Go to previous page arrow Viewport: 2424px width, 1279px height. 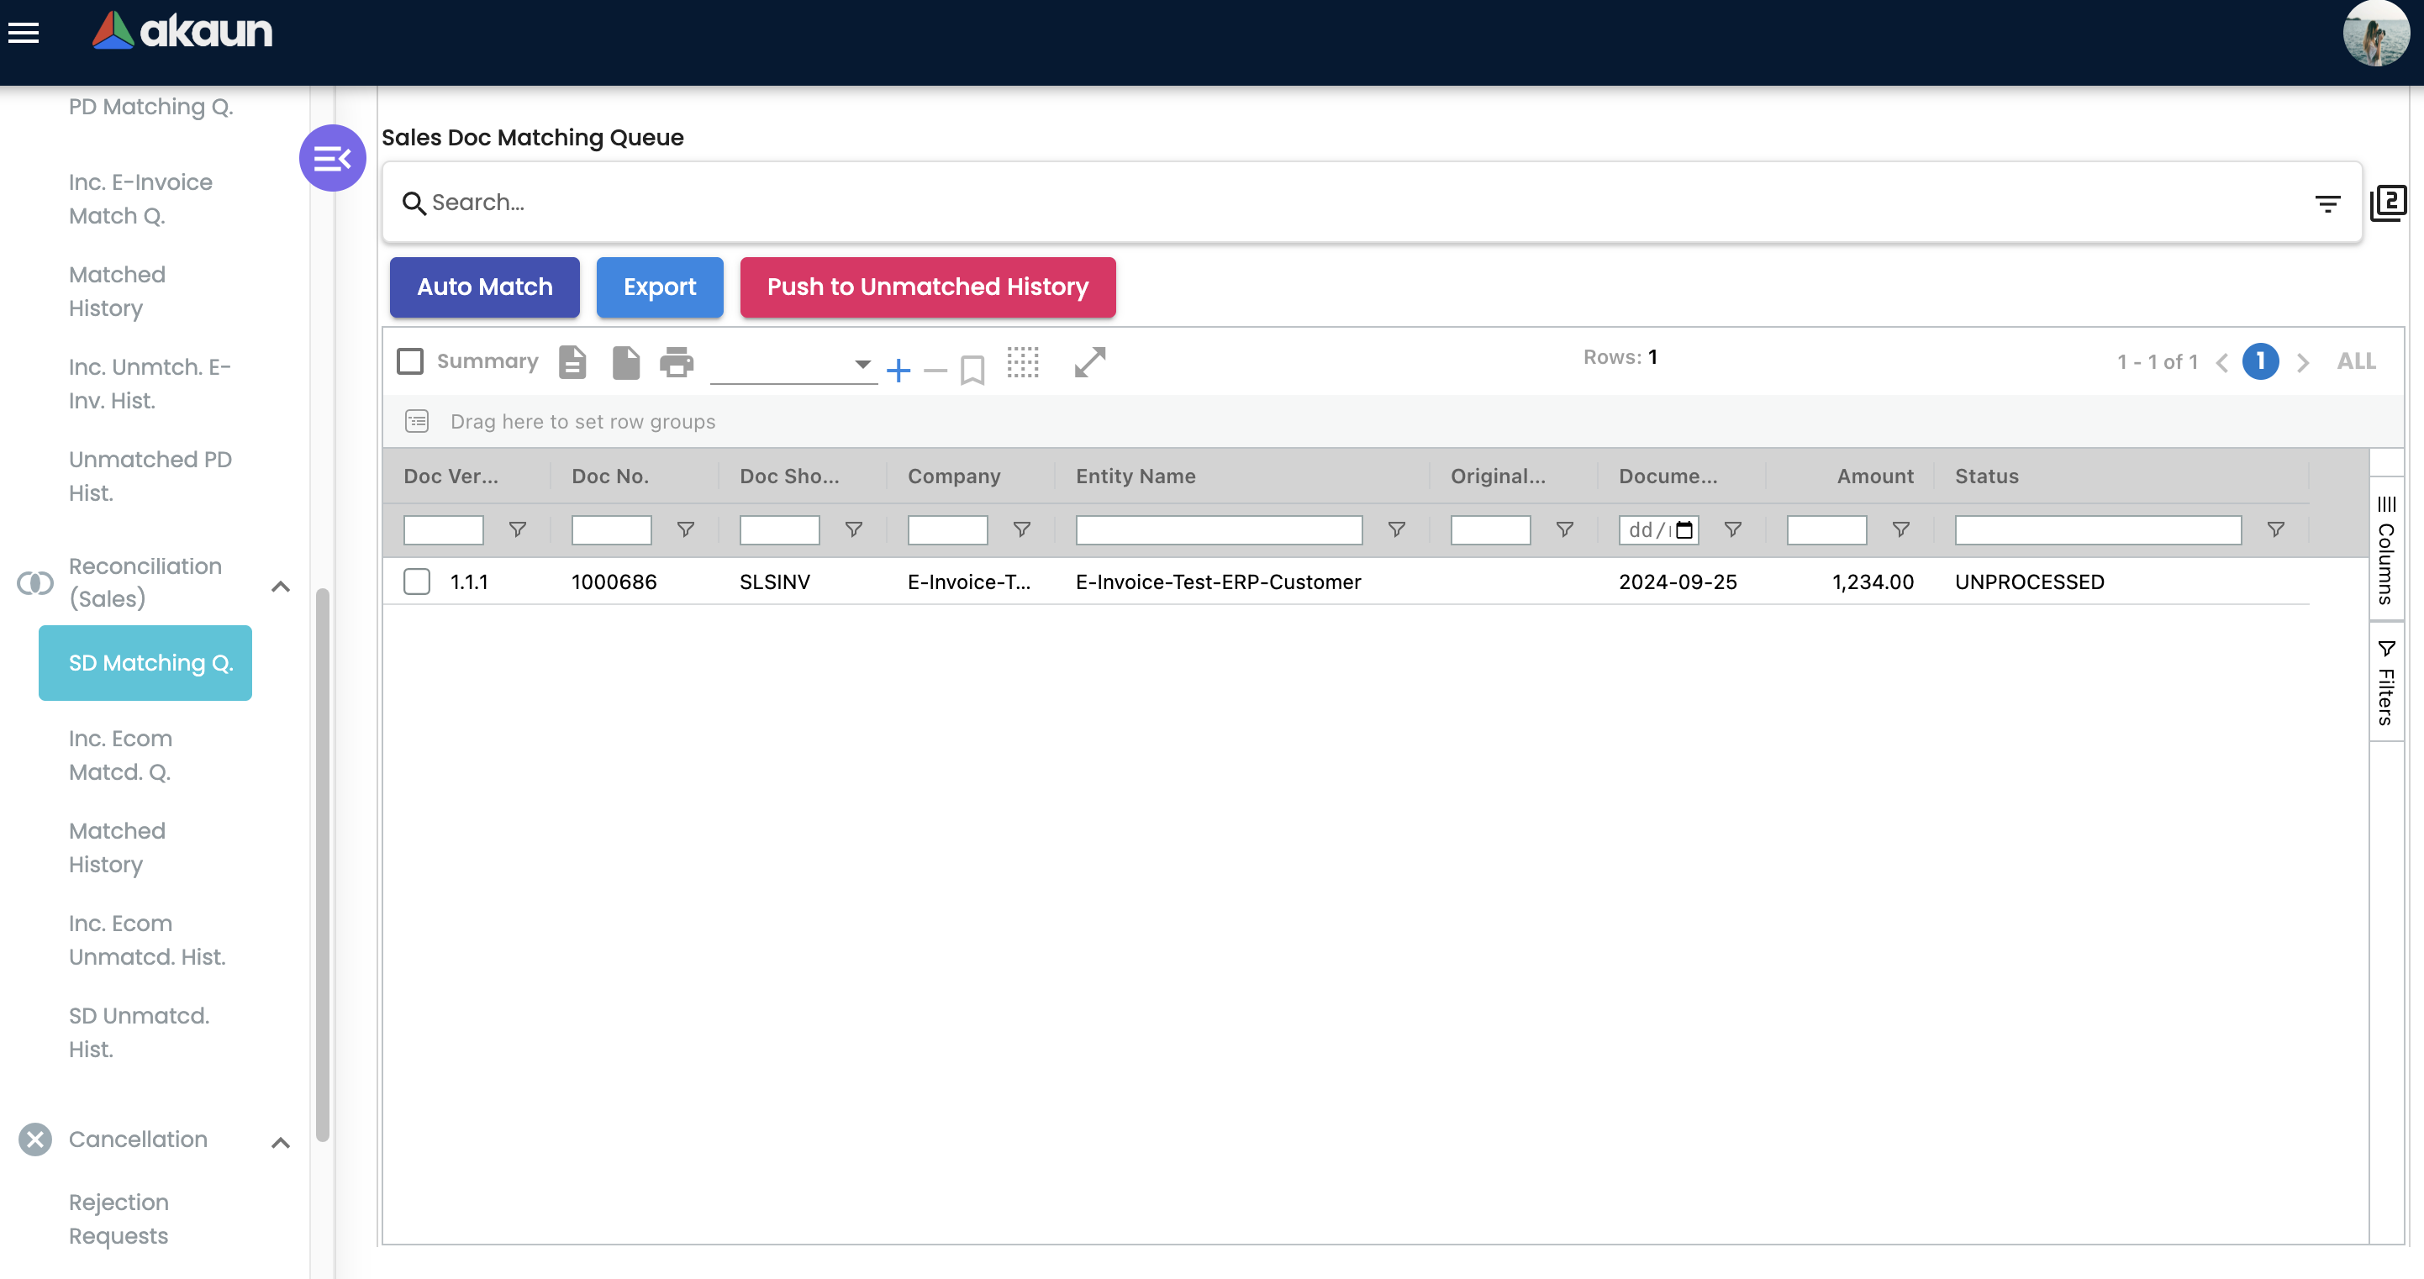point(2221,362)
